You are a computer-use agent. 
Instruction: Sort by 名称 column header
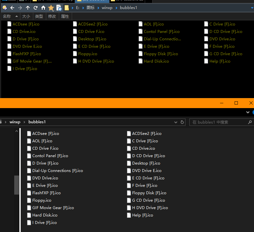pyautogui.click(x=7, y=16)
